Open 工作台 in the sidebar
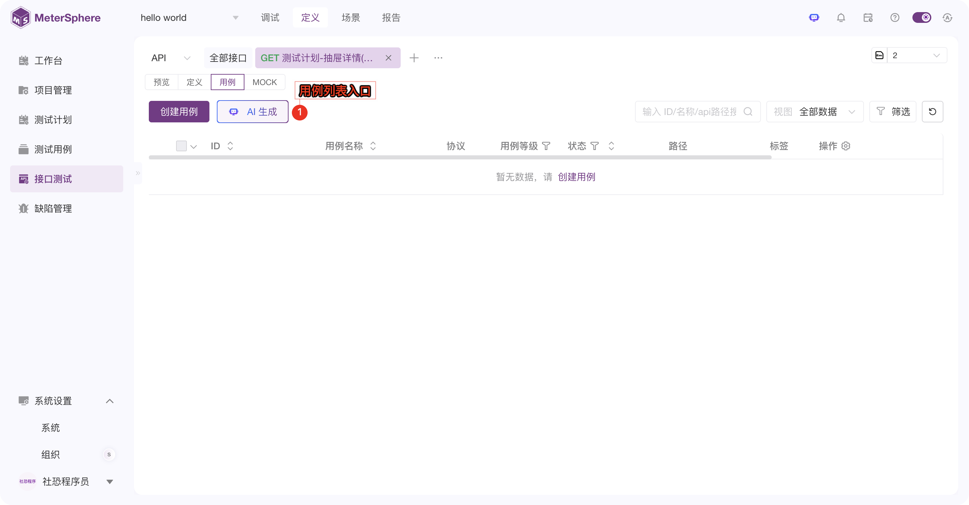 tap(67, 61)
